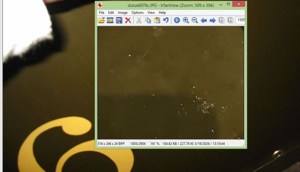Click the '104.62 KB / 227.78 KB' status entry
The height and width of the screenshot is (172, 300).
(x=178, y=144)
